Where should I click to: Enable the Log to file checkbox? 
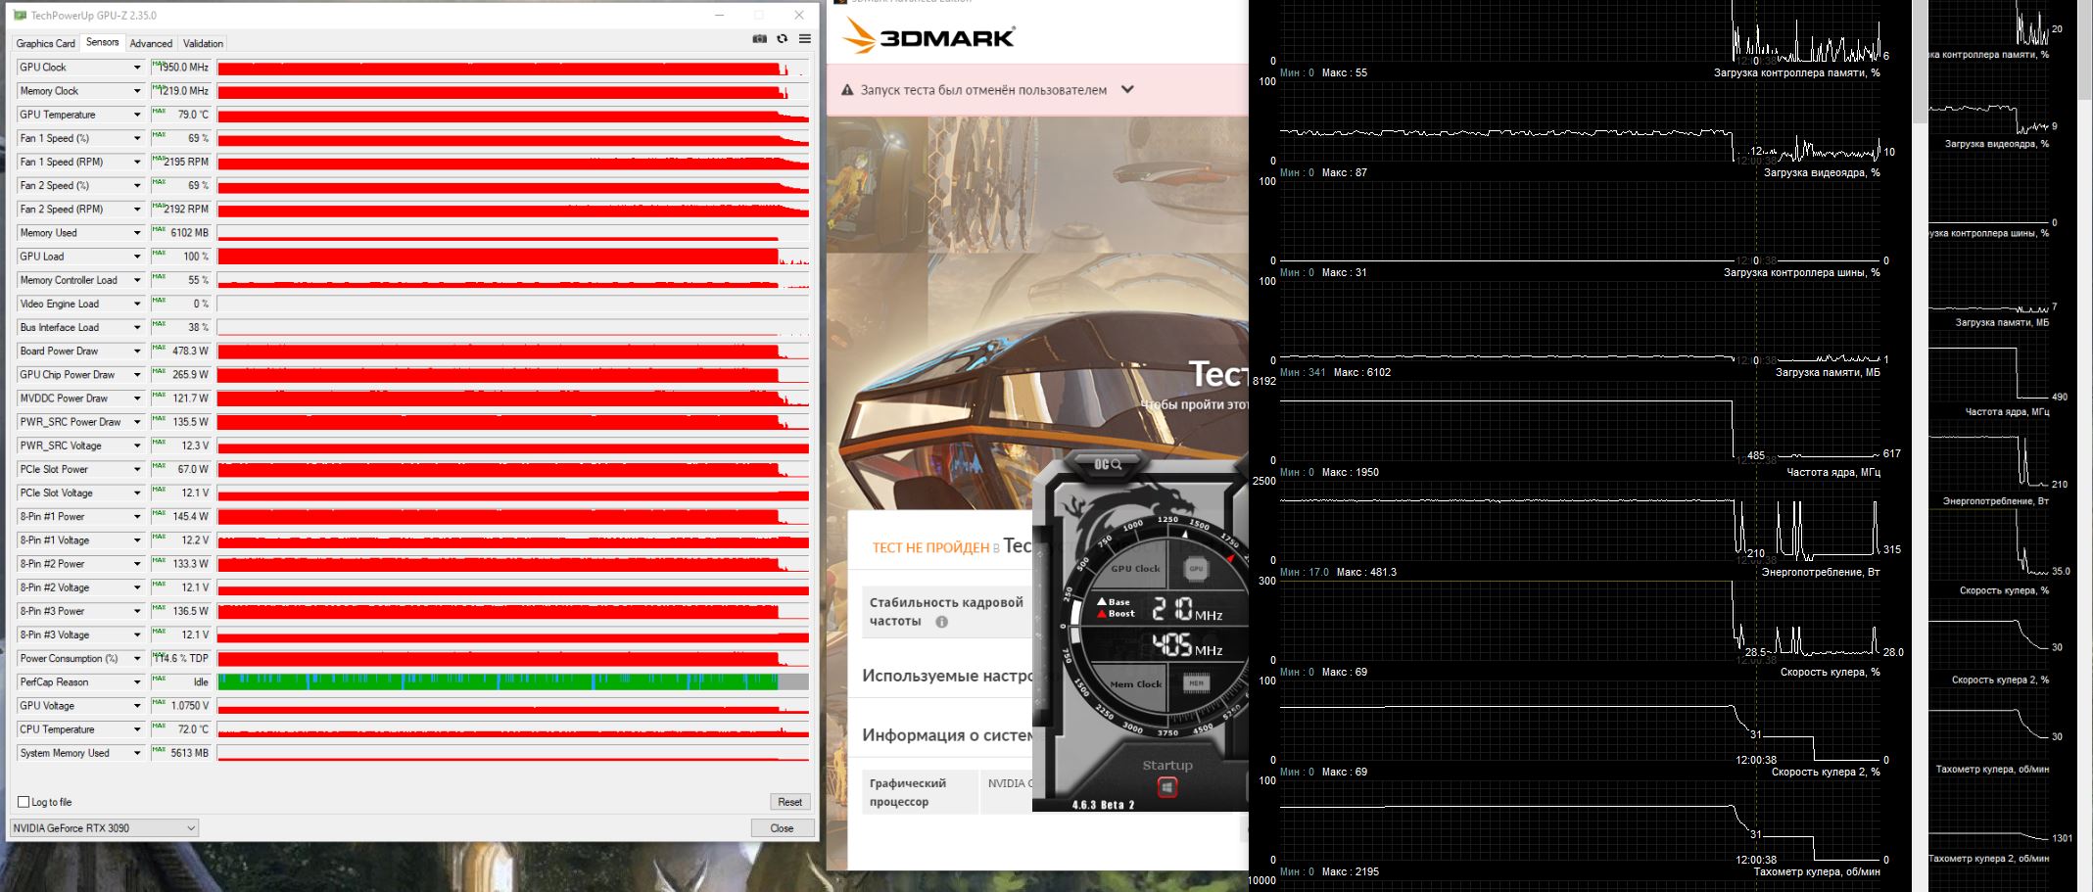coord(24,802)
